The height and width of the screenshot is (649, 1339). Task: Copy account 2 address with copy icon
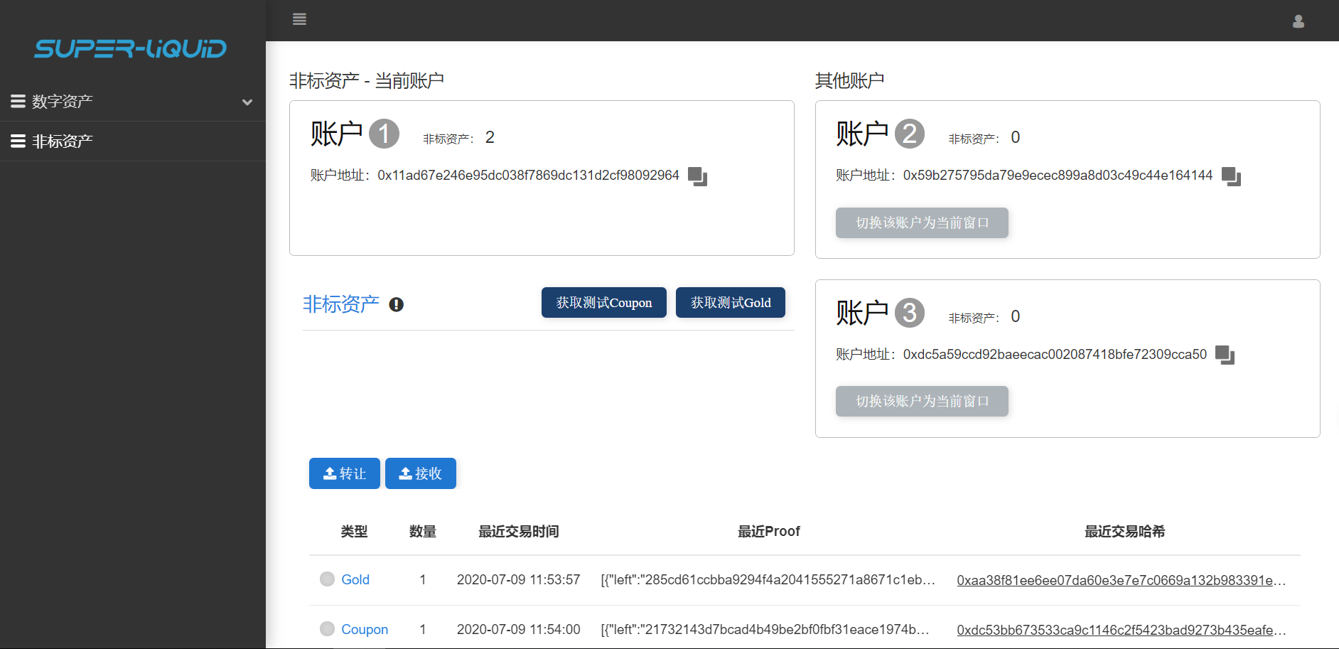1230,176
